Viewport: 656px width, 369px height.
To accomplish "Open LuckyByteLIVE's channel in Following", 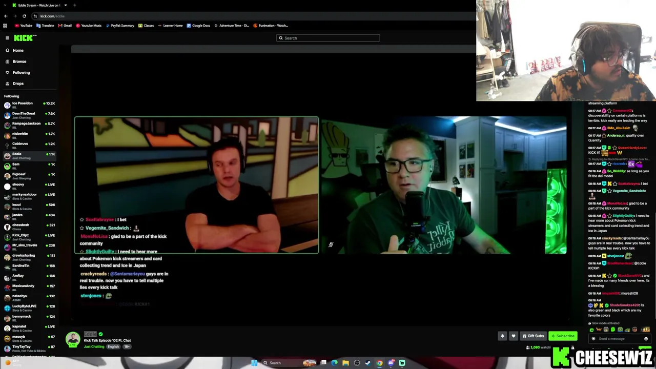I will [31, 308].
